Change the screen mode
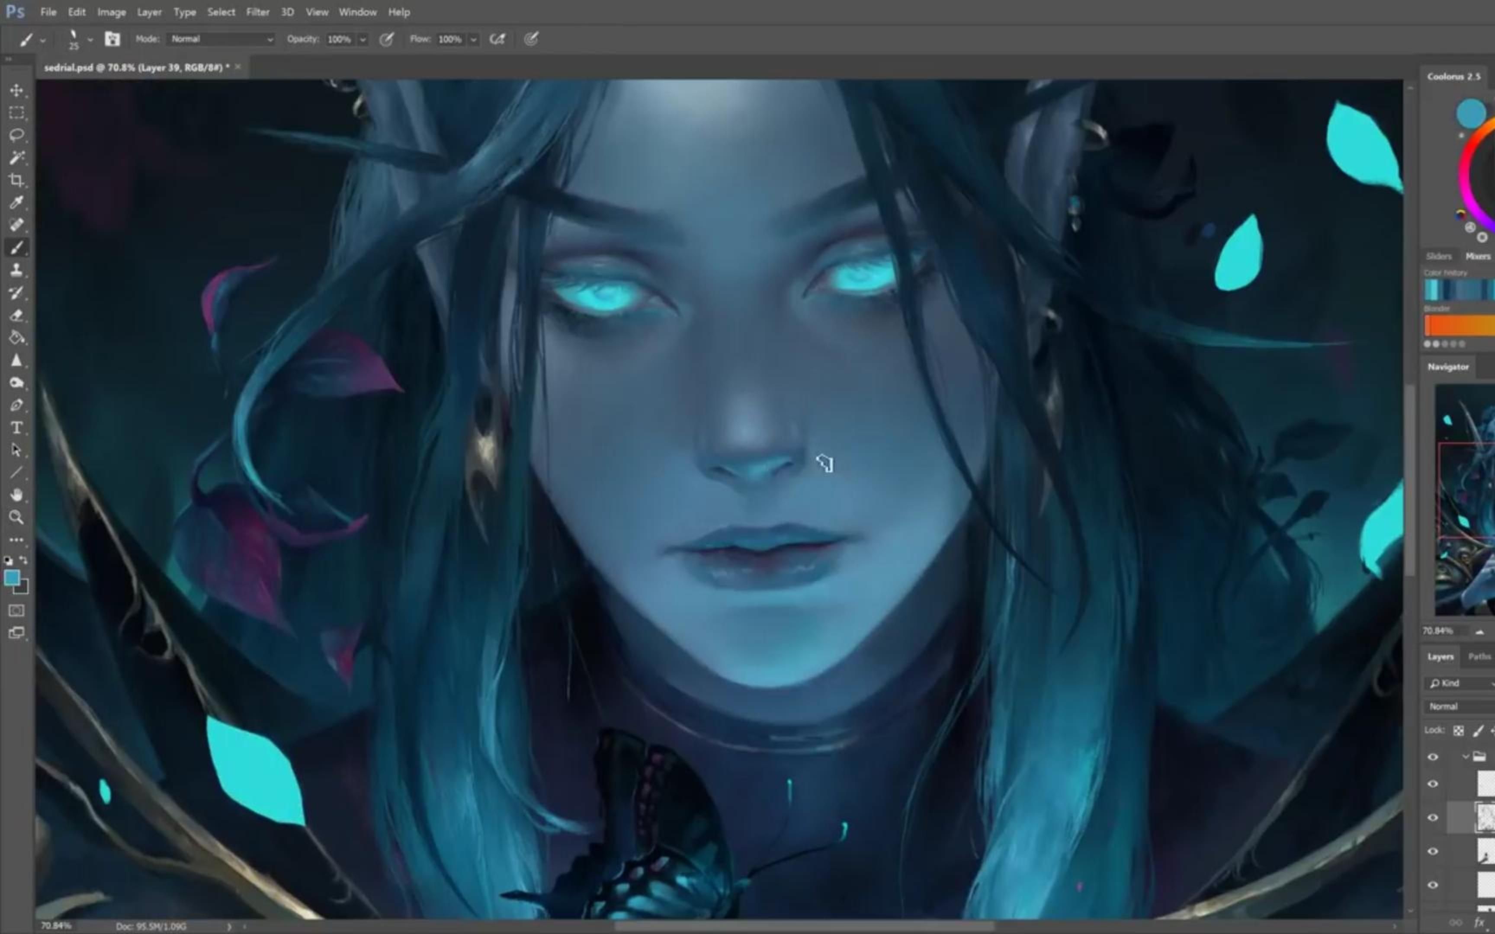This screenshot has height=934, width=1495. tap(17, 633)
